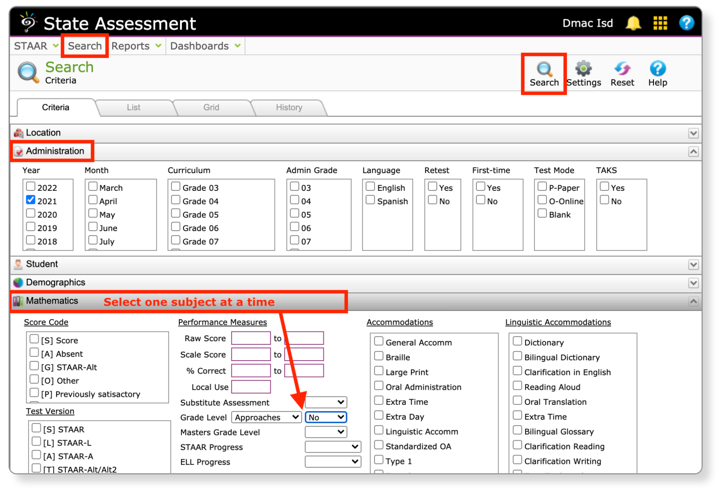Image resolution: width=717 pixels, height=490 pixels.
Task: Open the STAAR Progress dropdown
Action: [x=333, y=447]
